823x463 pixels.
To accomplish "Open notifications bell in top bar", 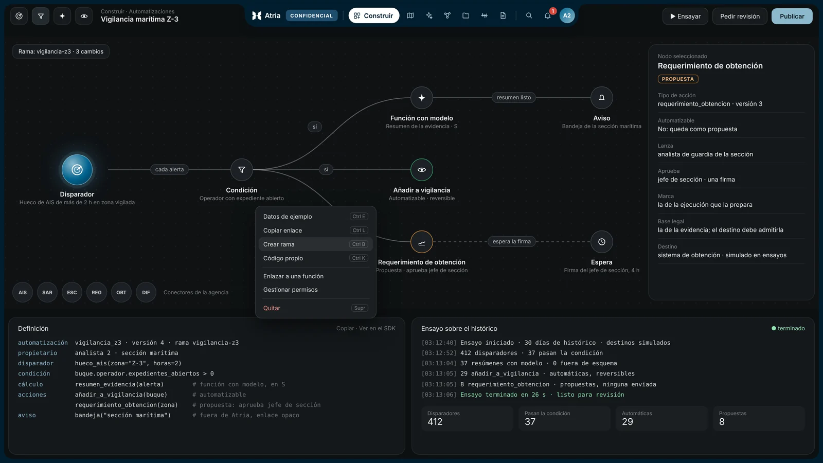I will [x=548, y=16].
